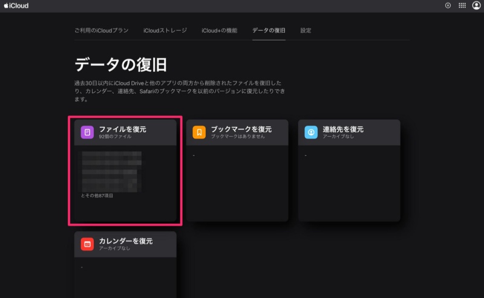Viewport: 484px width, 298px height.
Task: Open the account profile icon
Action: (476, 5)
